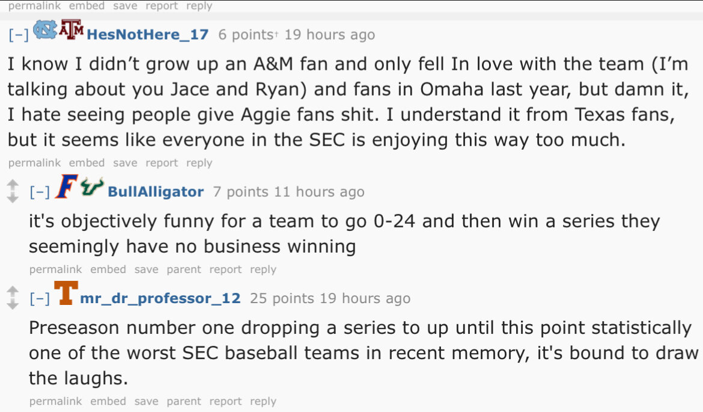703x412 pixels.
Task: Collapse HesNotHere_17's comment thread
Action: [19, 35]
